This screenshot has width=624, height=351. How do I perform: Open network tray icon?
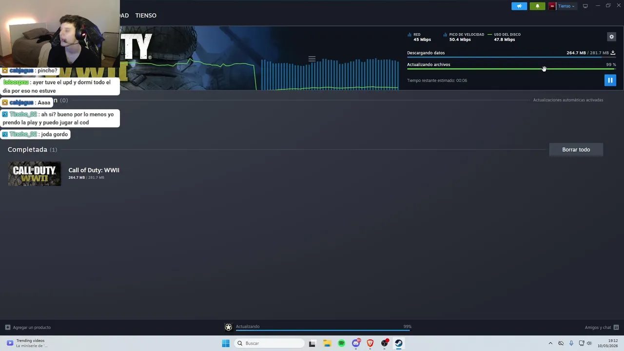coord(582,343)
